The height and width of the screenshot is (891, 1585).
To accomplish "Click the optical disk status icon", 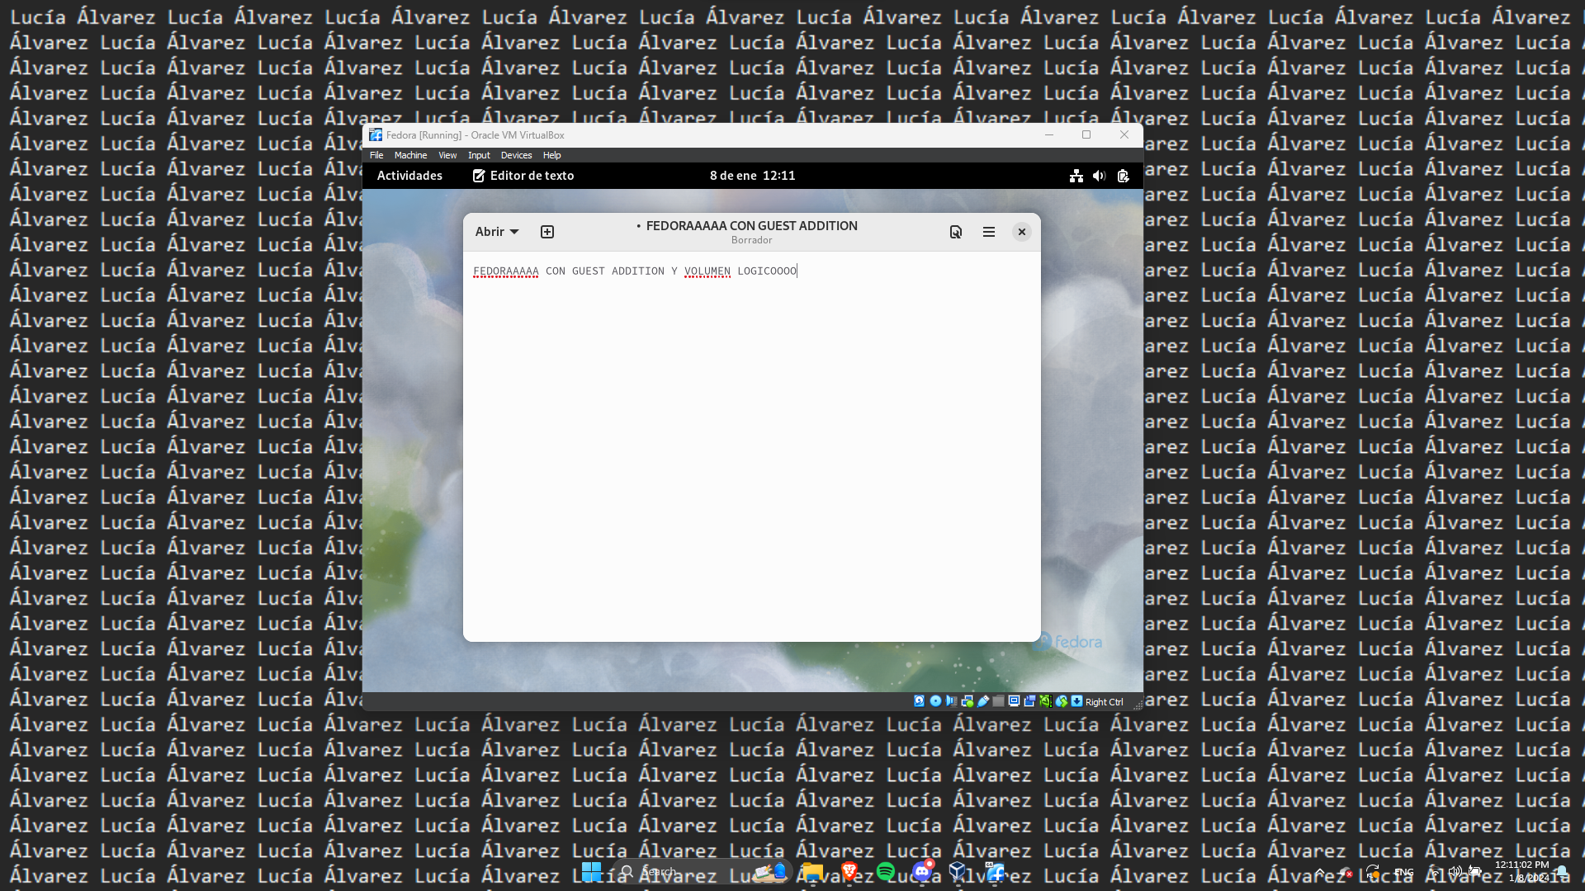I will coord(935,701).
